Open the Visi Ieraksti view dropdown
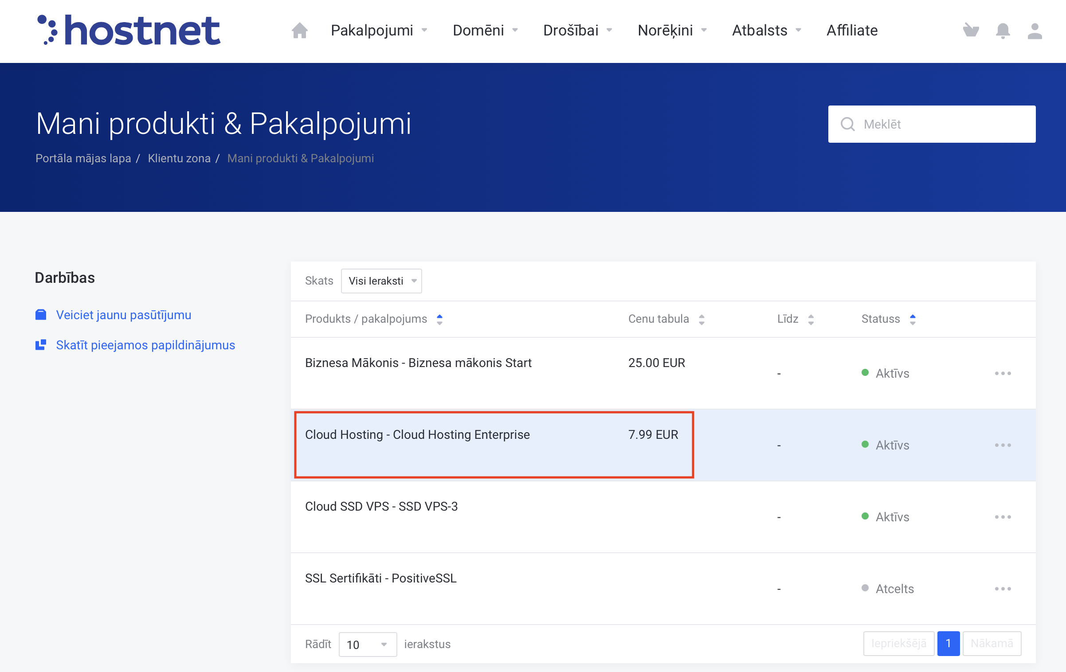The height and width of the screenshot is (672, 1066). [x=381, y=281]
